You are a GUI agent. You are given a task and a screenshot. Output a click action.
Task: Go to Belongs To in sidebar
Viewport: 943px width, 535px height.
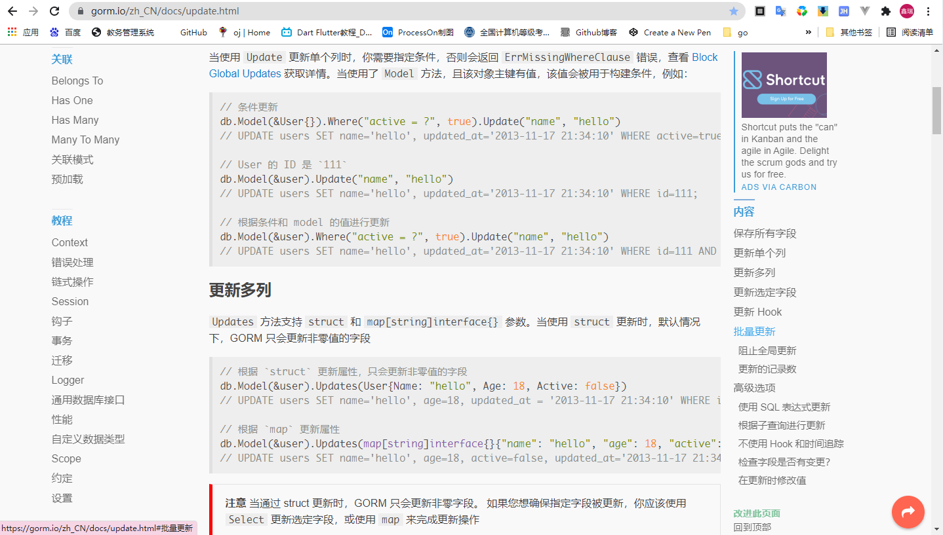pyautogui.click(x=77, y=81)
